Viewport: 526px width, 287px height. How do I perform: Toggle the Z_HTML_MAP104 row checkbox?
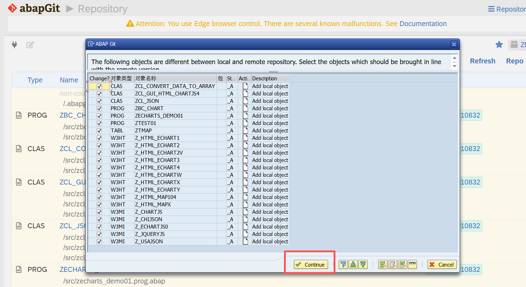point(99,197)
